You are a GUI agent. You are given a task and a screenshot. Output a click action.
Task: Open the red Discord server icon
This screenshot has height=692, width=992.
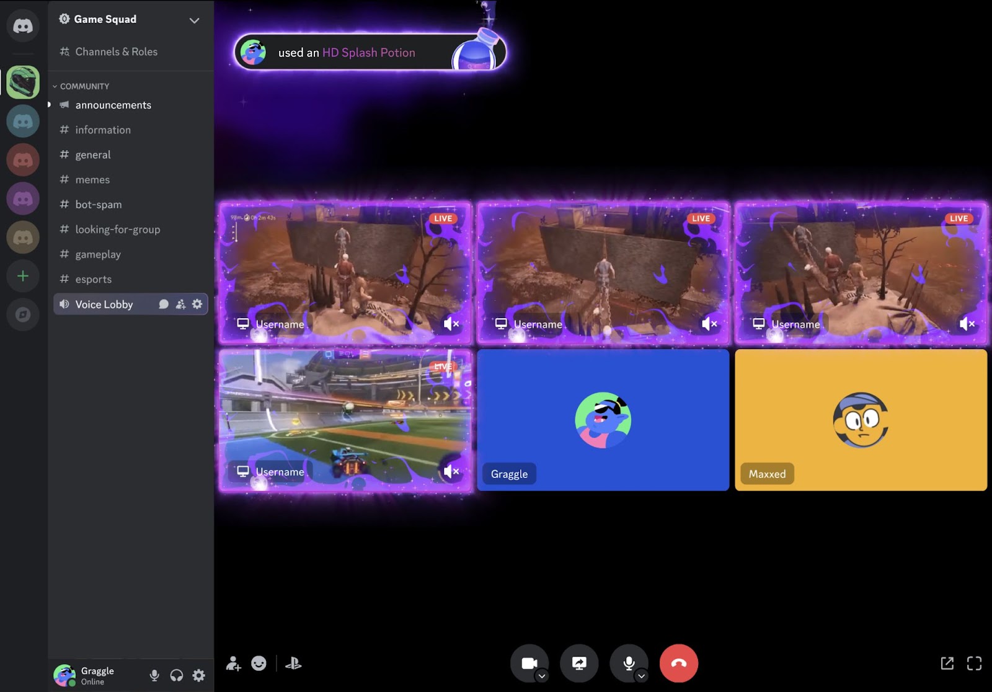(23, 160)
